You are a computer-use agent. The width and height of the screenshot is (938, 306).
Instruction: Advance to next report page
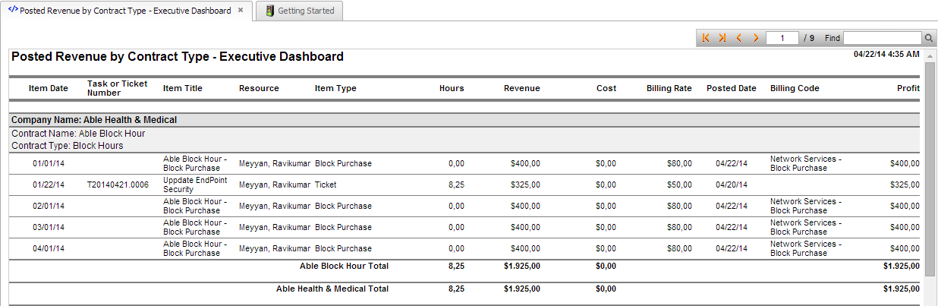click(x=756, y=38)
